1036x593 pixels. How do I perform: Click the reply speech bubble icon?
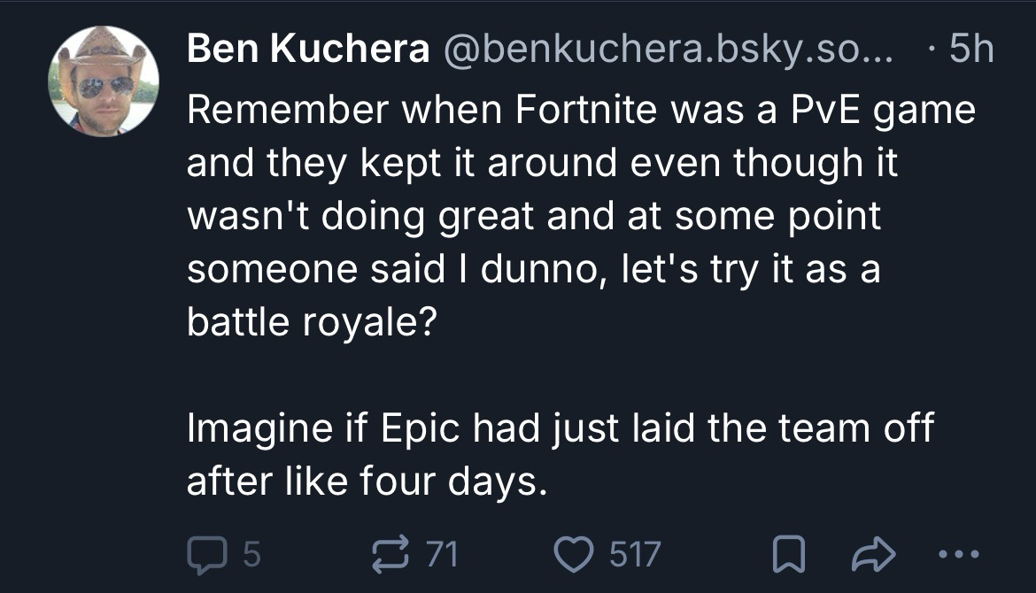coord(205,555)
